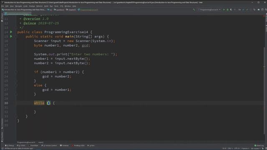This screenshot has width=267, height=150.
Task: Open the Refactor menu
Action: point(40,6)
